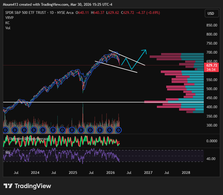Viewport: 223px width, 195px height.
Task: Click the close value C629.72
Action: (x=127, y=13)
